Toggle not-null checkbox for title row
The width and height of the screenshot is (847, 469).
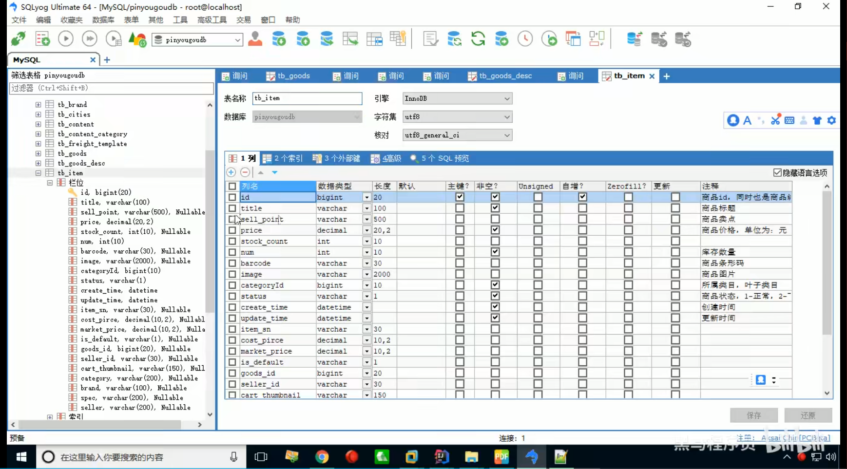pyautogui.click(x=495, y=208)
